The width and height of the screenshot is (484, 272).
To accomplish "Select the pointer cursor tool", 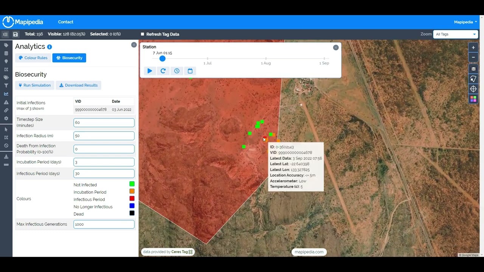I will click(6, 130).
